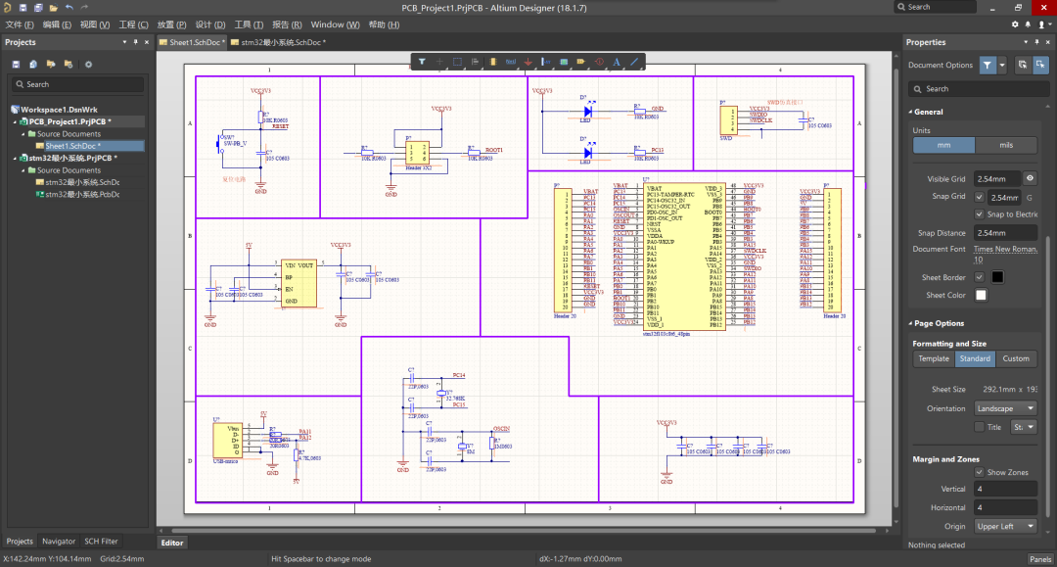
Task: Switch to the Navigator panel tab
Action: 59,542
